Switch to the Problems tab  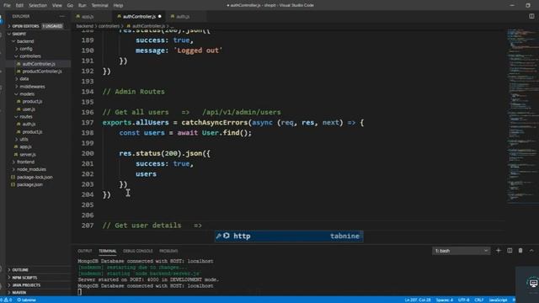(168, 251)
